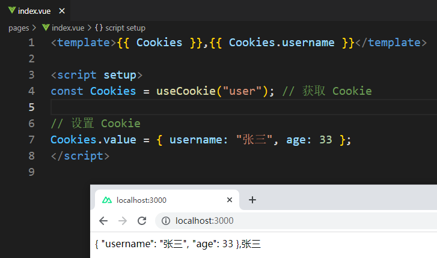Image resolution: width=437 pixels, height=258 pixels.
Task: Select the index.vue editor tab
Action: [x=35, y=11]
